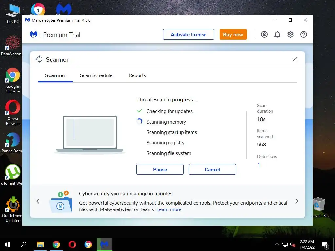Open the Action Center notifications
This screenshot has width=335, height=251.
325,244
